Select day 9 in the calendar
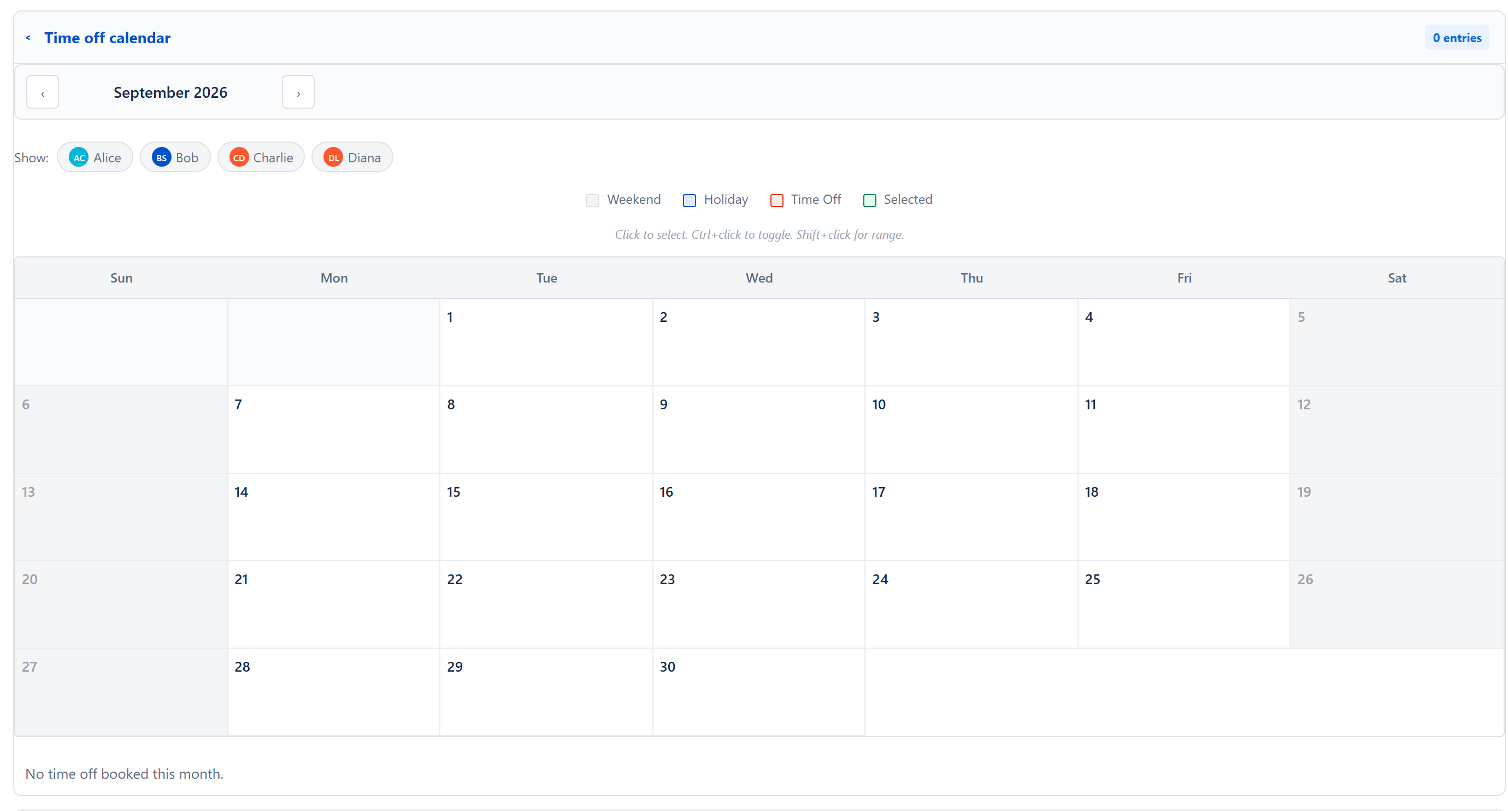1508x811 pixels. [x=759, y=430]
